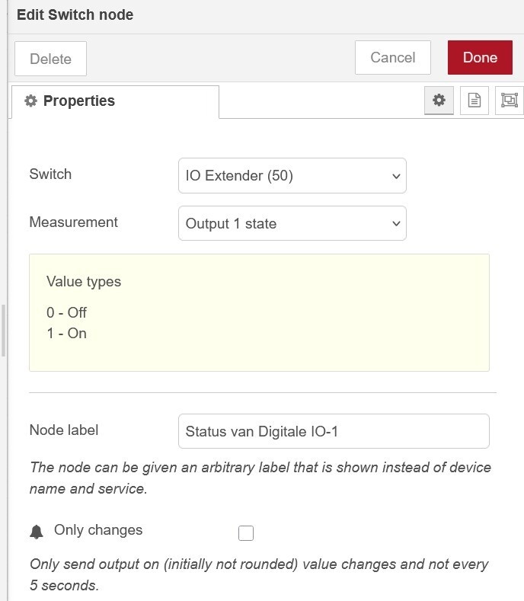The image size is (524, 601).
Task: Click the "1 - On" value entry
Action: [x=67, y=334]
